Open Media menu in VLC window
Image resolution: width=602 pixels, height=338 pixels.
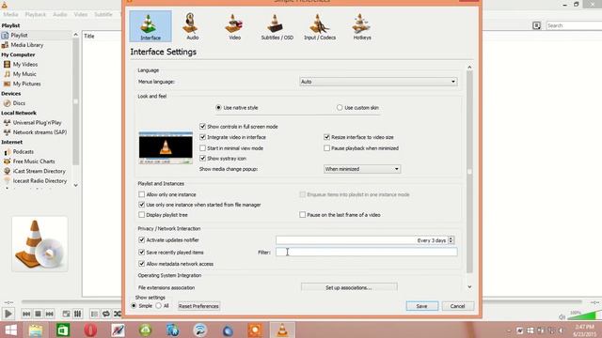click(10, 14)
